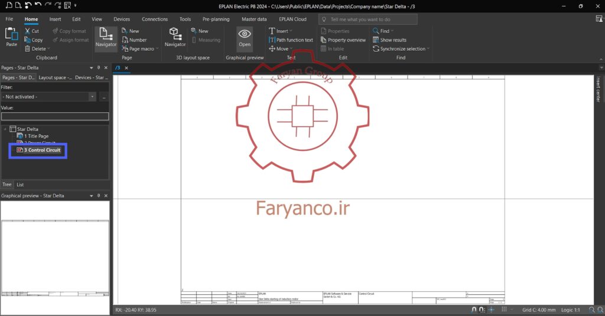Click the Tell me what you want to do box
The width and height of the screenshot is (605, 316).
pos(368,19)
